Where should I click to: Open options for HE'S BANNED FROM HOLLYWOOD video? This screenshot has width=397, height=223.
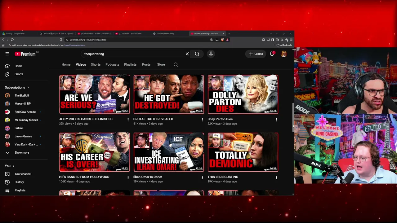128,177
